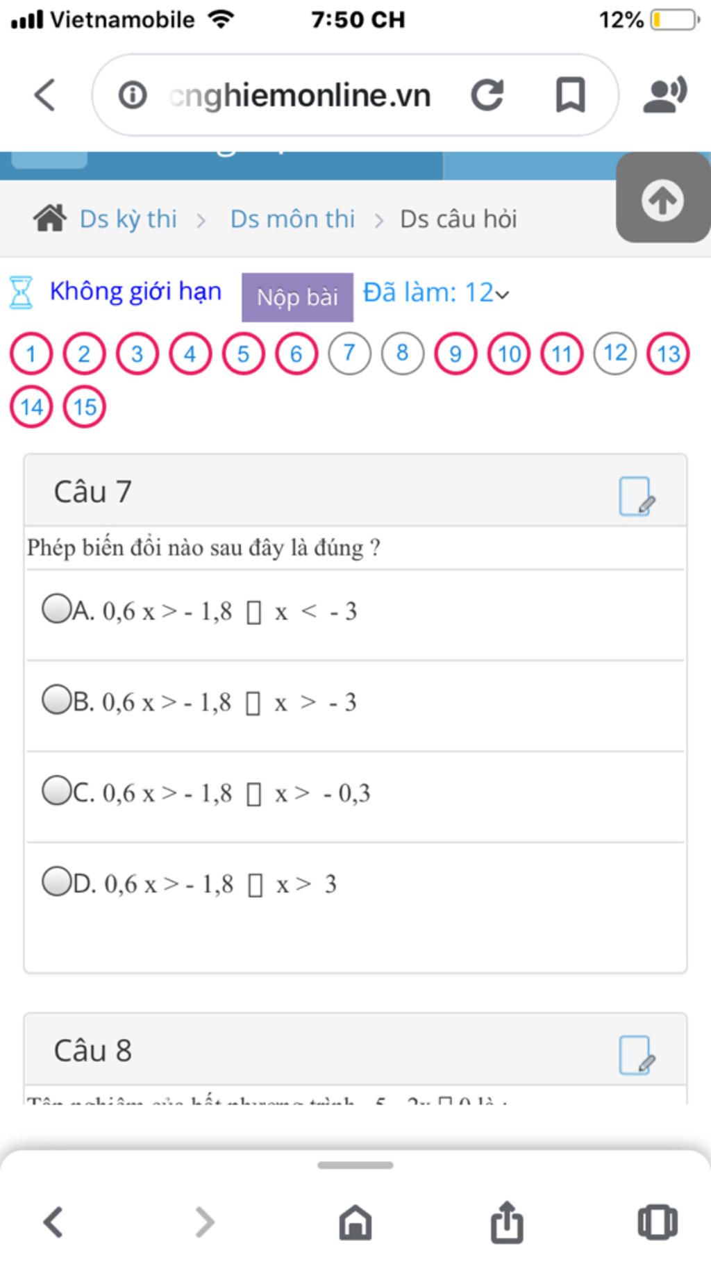Open the tabs overview icon
This screenshot has height=1264, width=711.
point(657,1222)
